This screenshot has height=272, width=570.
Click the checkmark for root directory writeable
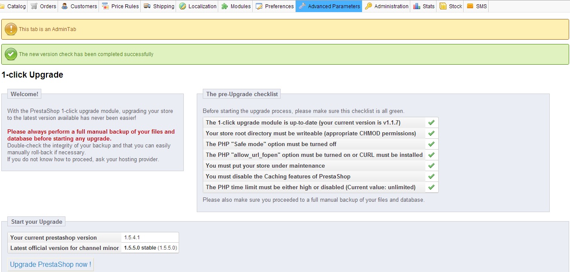pos(431,133)
